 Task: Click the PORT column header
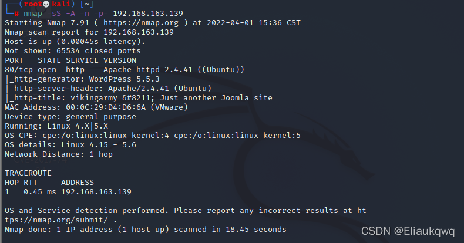[14, 60]
